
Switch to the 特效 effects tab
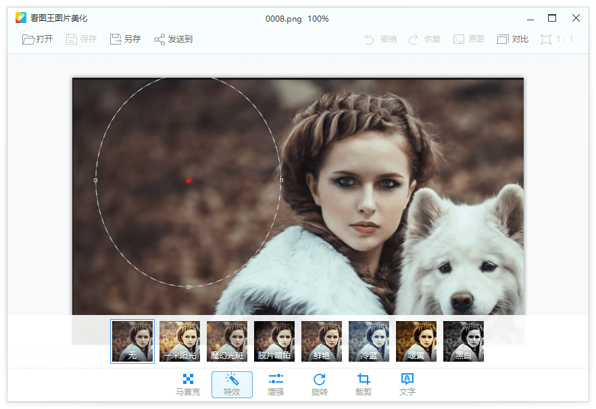click(x=232, y=383)
